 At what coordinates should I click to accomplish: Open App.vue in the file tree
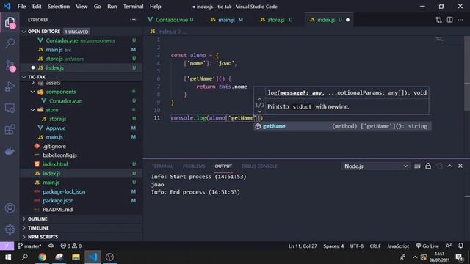coord(56,128)
